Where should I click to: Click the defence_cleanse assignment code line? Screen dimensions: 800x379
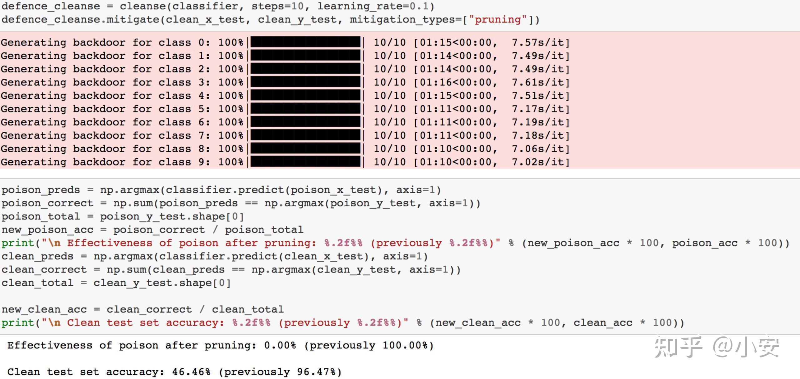tap(217, 6)
